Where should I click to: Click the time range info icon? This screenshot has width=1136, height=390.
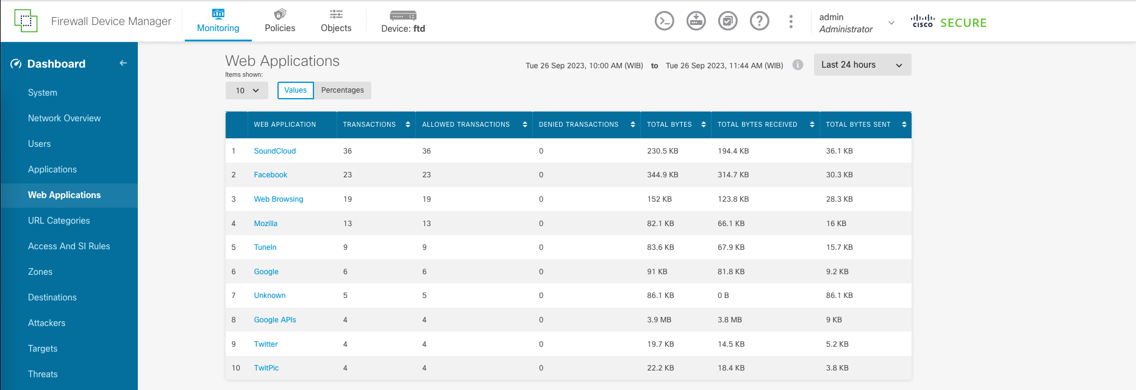pos(798,65)
